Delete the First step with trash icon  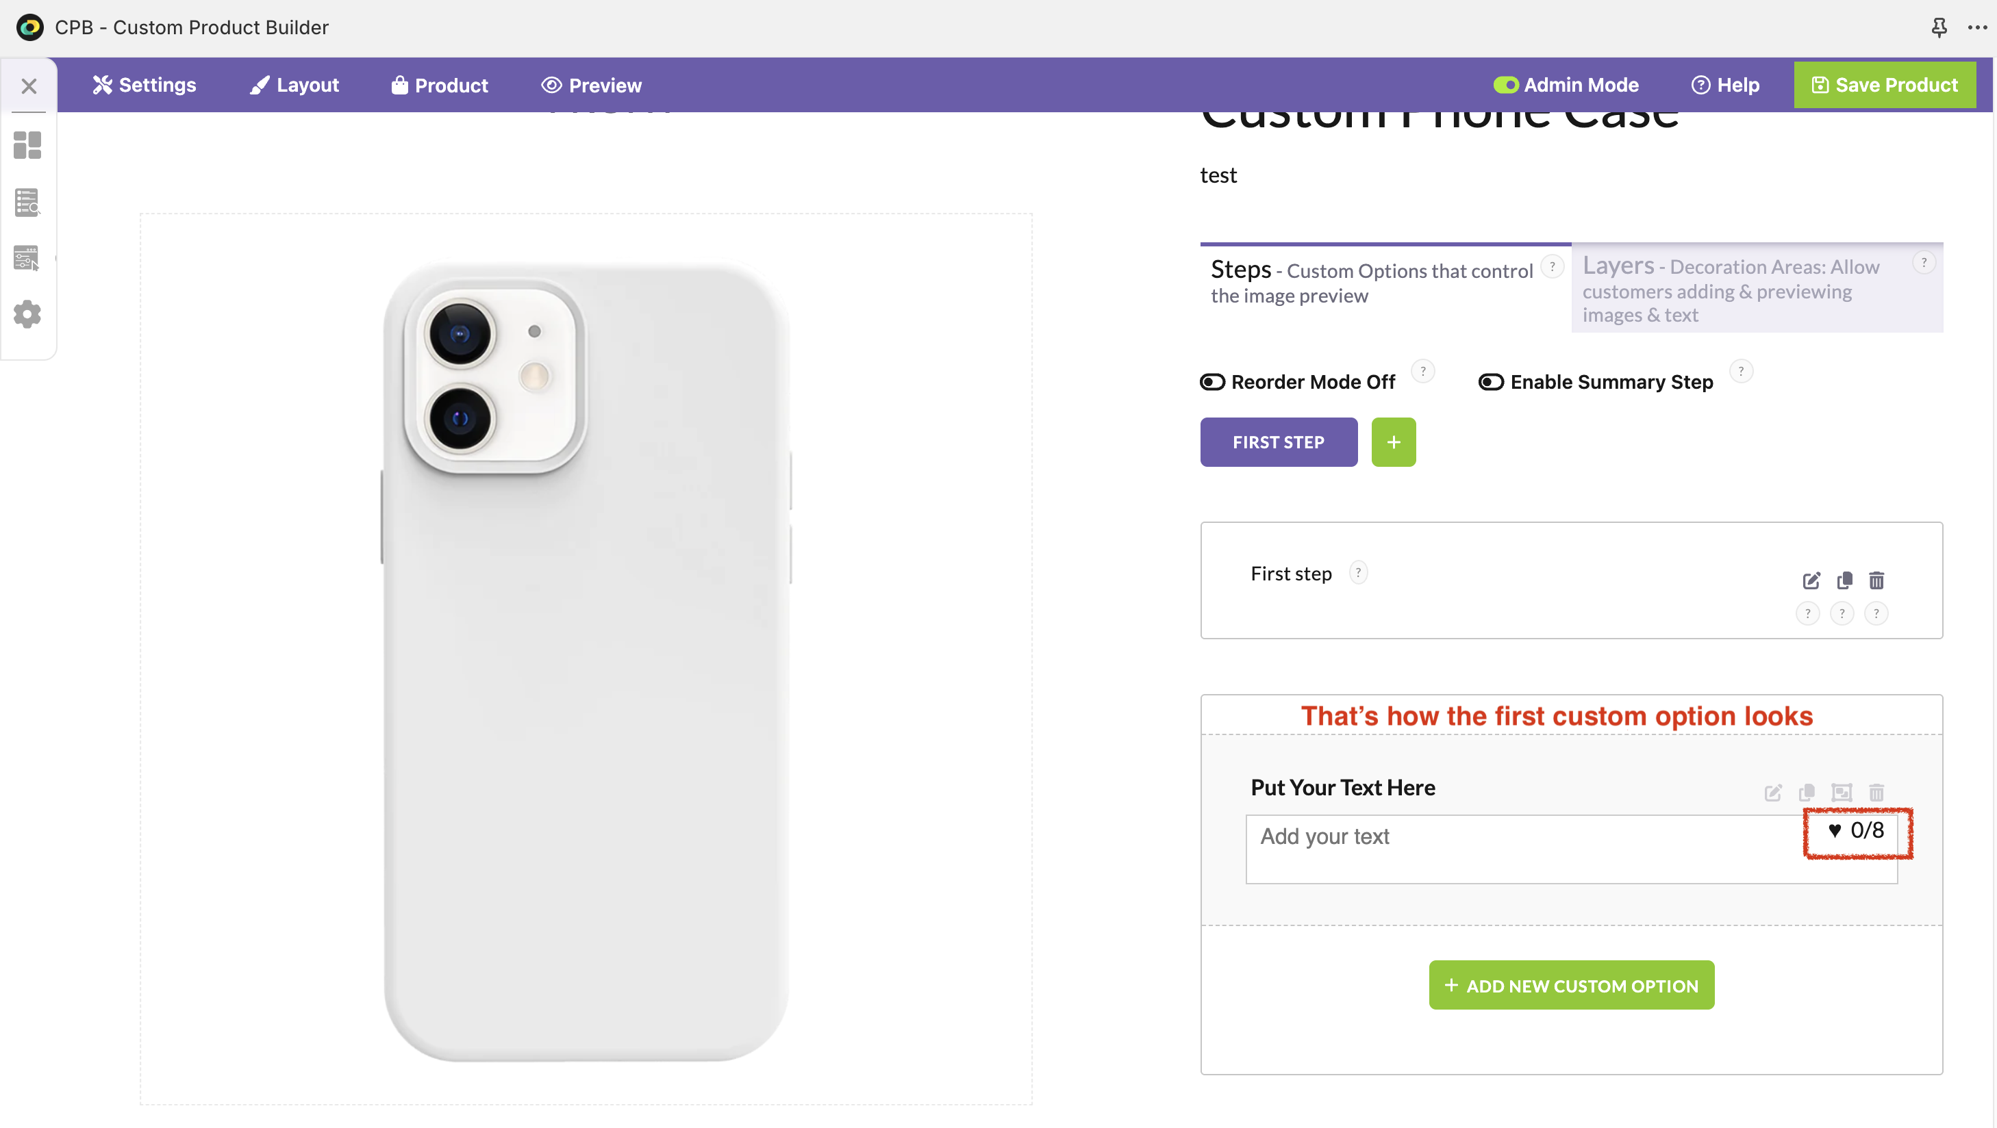(1876, 580)
